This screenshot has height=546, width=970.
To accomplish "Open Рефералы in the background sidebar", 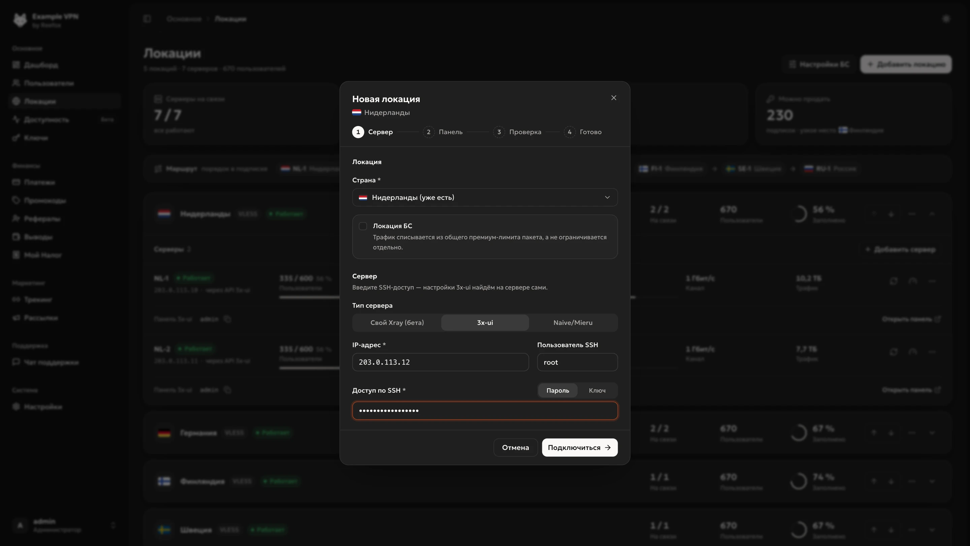I will coord(64,219).
